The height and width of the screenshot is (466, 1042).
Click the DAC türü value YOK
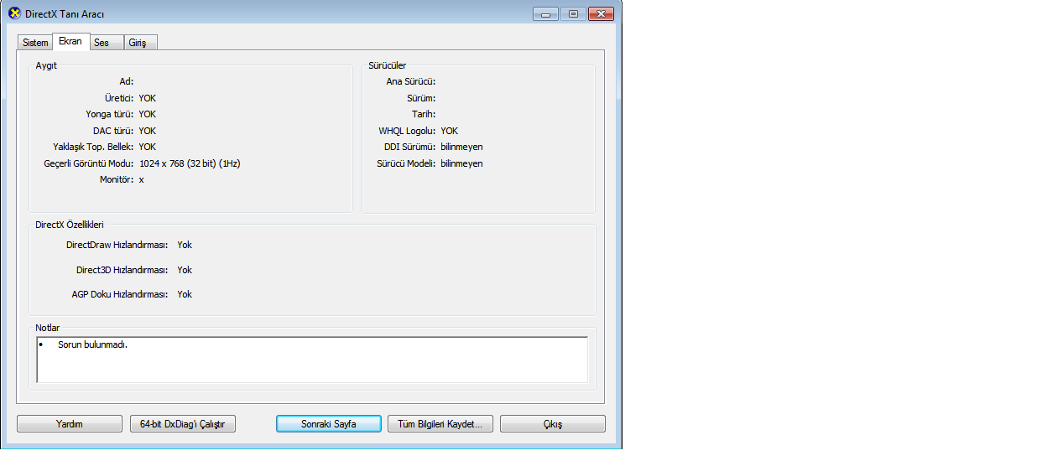(148, 131)
